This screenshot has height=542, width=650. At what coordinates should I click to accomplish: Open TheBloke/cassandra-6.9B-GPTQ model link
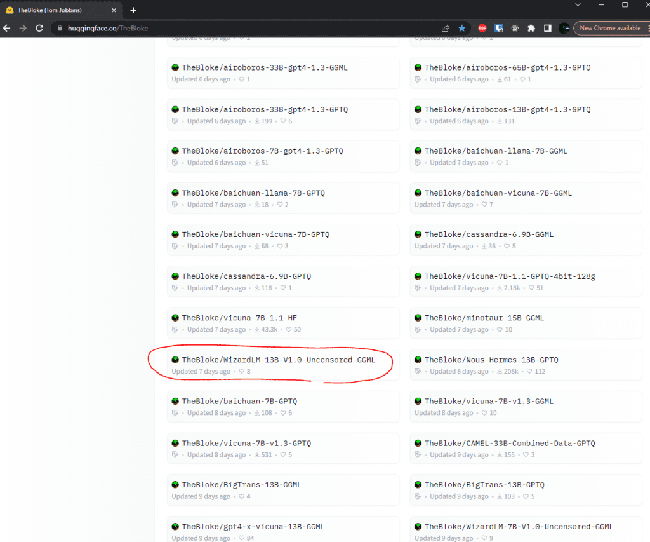click(246, 276)
